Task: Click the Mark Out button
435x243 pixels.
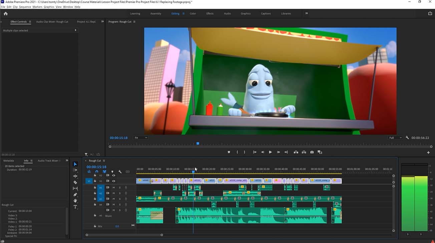Action: click(245, 152)
